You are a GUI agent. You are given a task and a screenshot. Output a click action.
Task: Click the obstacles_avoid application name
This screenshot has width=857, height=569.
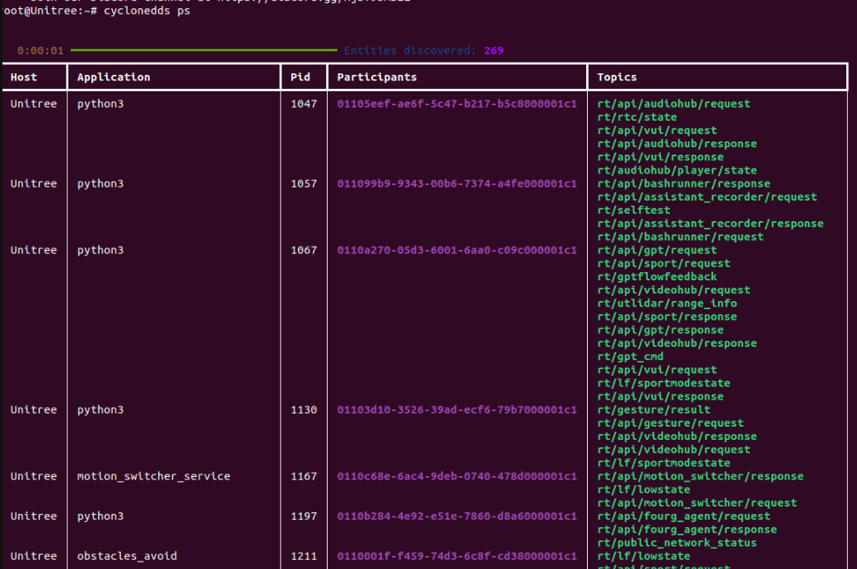tap(127, 556)
